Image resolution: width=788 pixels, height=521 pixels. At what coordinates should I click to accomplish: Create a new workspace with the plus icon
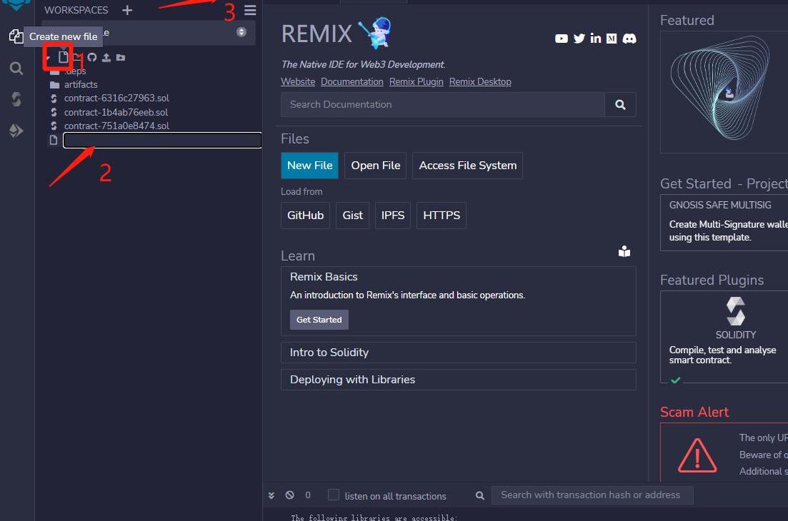coord(127,10)
